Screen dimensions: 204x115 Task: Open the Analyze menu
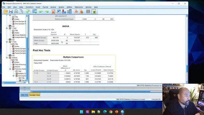click(53, 7)
